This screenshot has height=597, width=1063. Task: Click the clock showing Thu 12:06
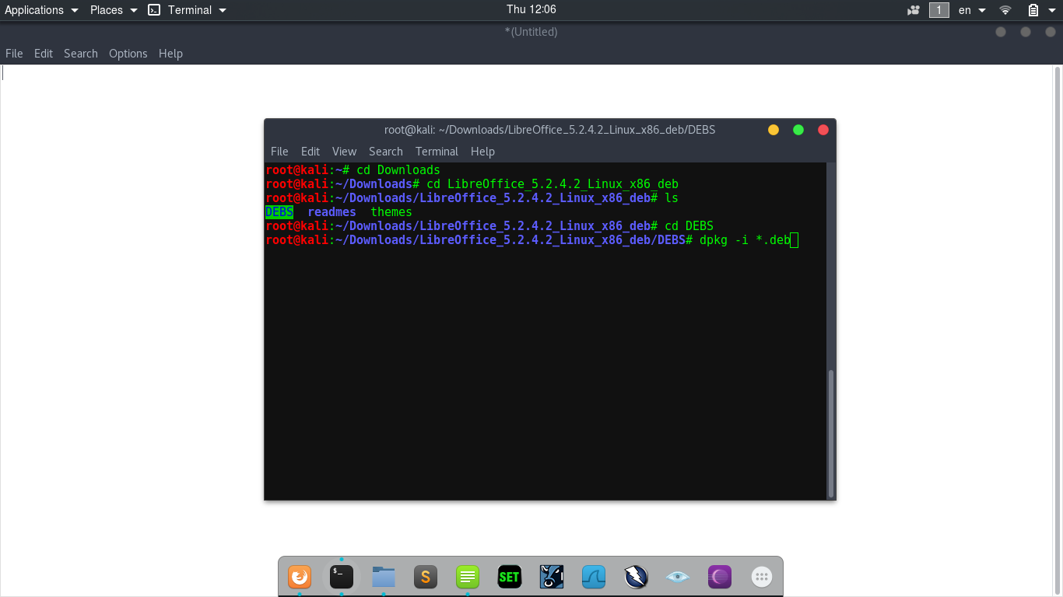click(x=531, y=9)
